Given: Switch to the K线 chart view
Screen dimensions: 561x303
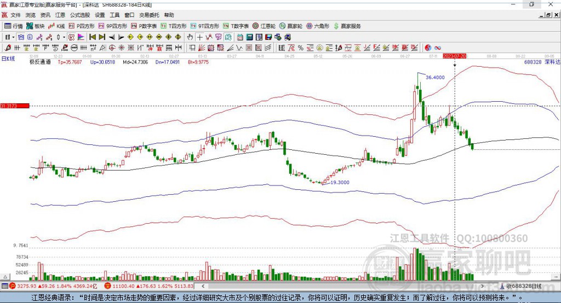Looking at the screenshot, I should click(56, 26).
